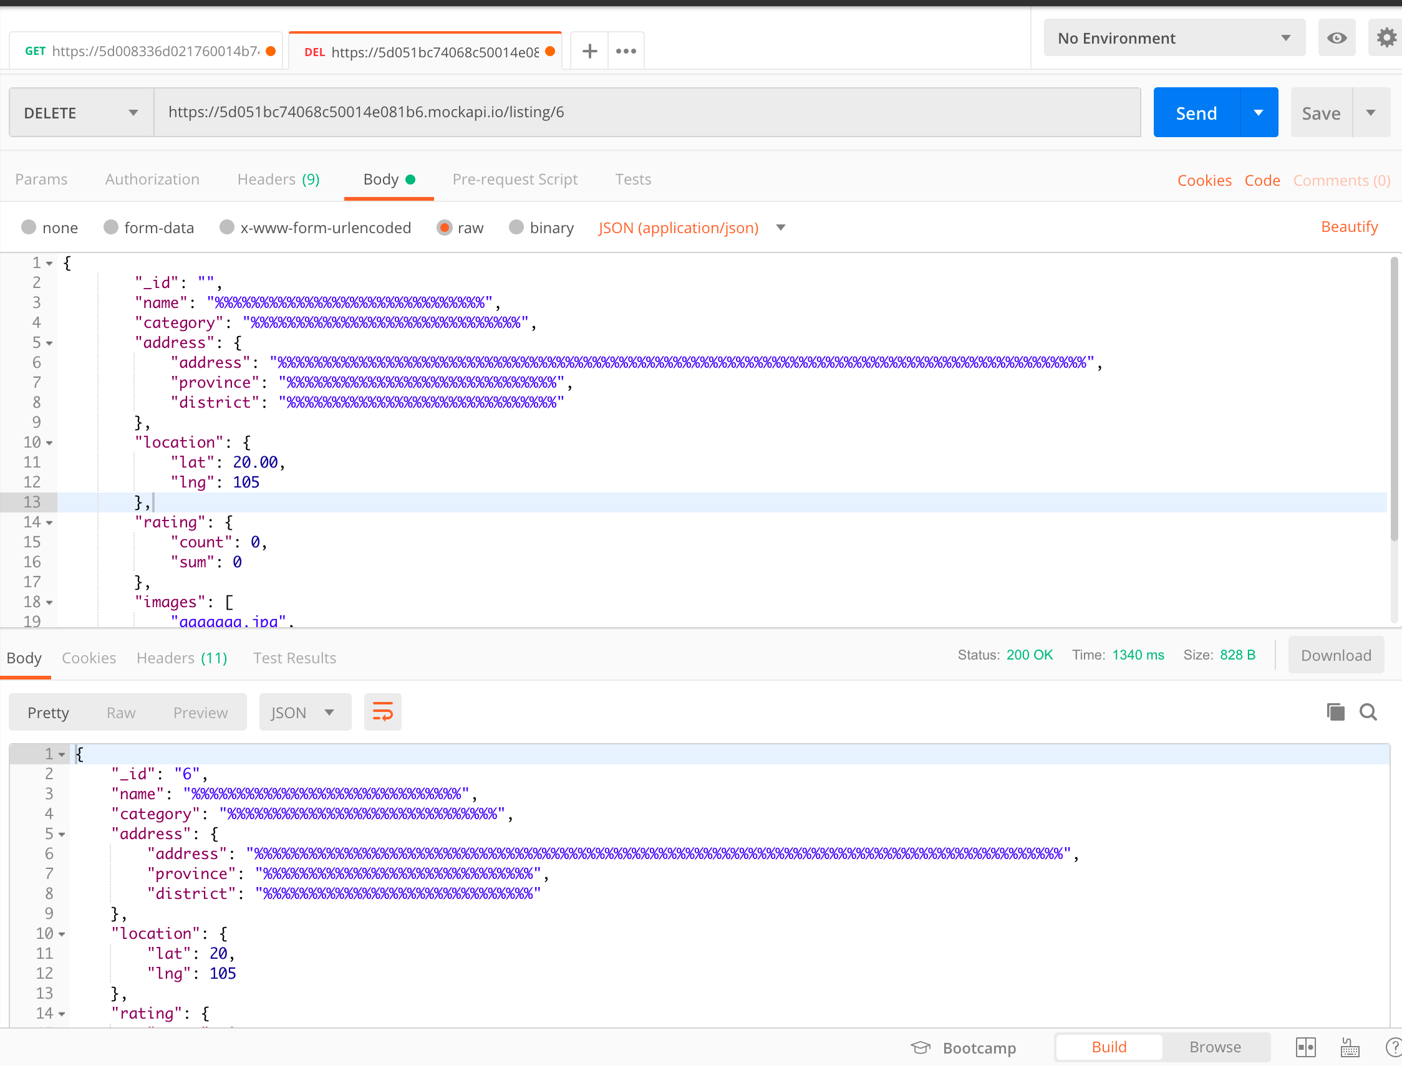Click the request body editor scrollbar
Viewport: 1402px width, 1066px height.
1394,399
